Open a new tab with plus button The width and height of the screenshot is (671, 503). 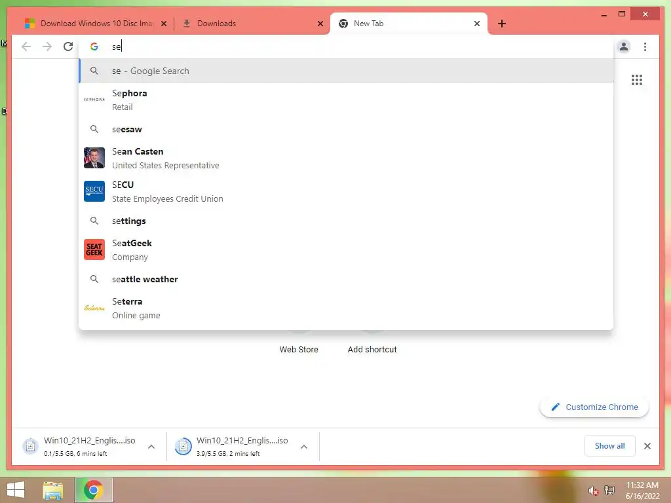click(x=502, y=24)
